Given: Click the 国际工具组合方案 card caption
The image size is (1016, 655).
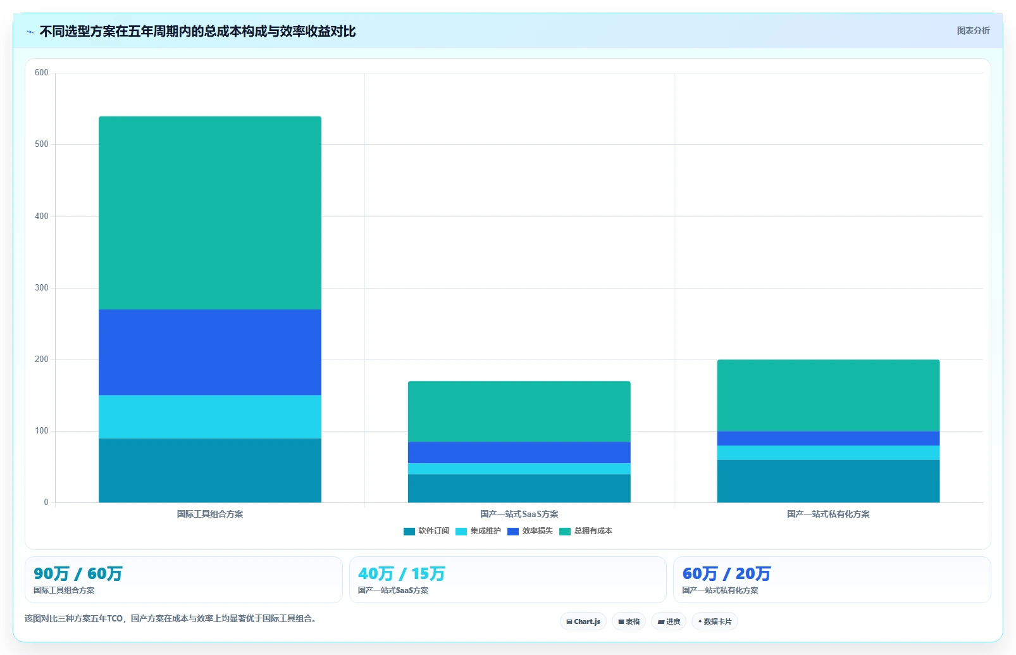Looking at the screenshot, I should point(64,590).
